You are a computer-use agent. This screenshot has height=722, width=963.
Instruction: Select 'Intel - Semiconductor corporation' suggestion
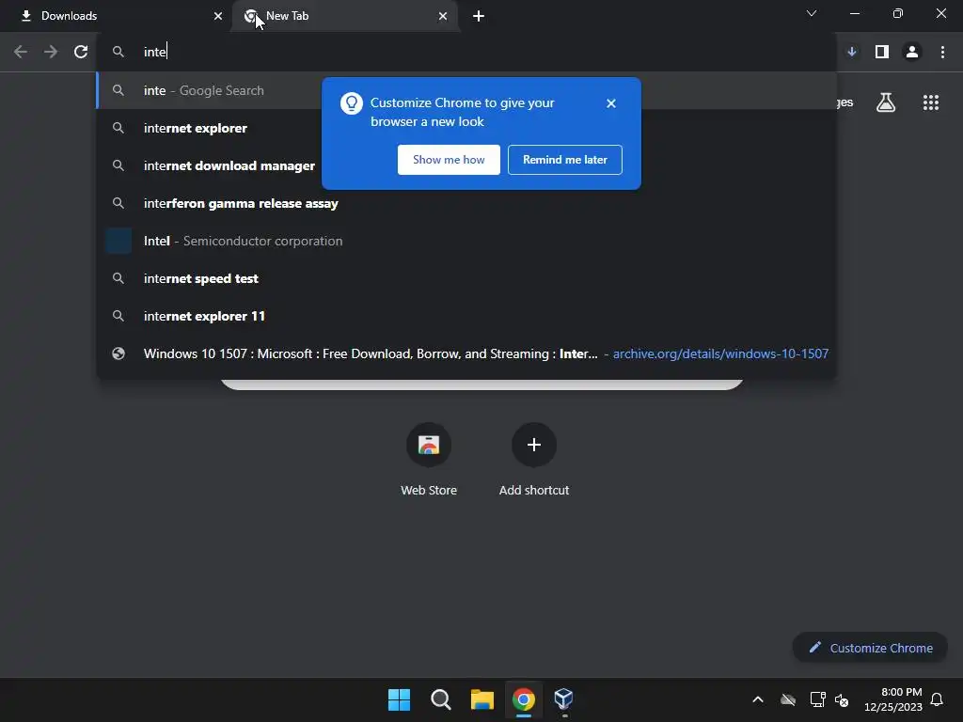(x=466, y=241)
